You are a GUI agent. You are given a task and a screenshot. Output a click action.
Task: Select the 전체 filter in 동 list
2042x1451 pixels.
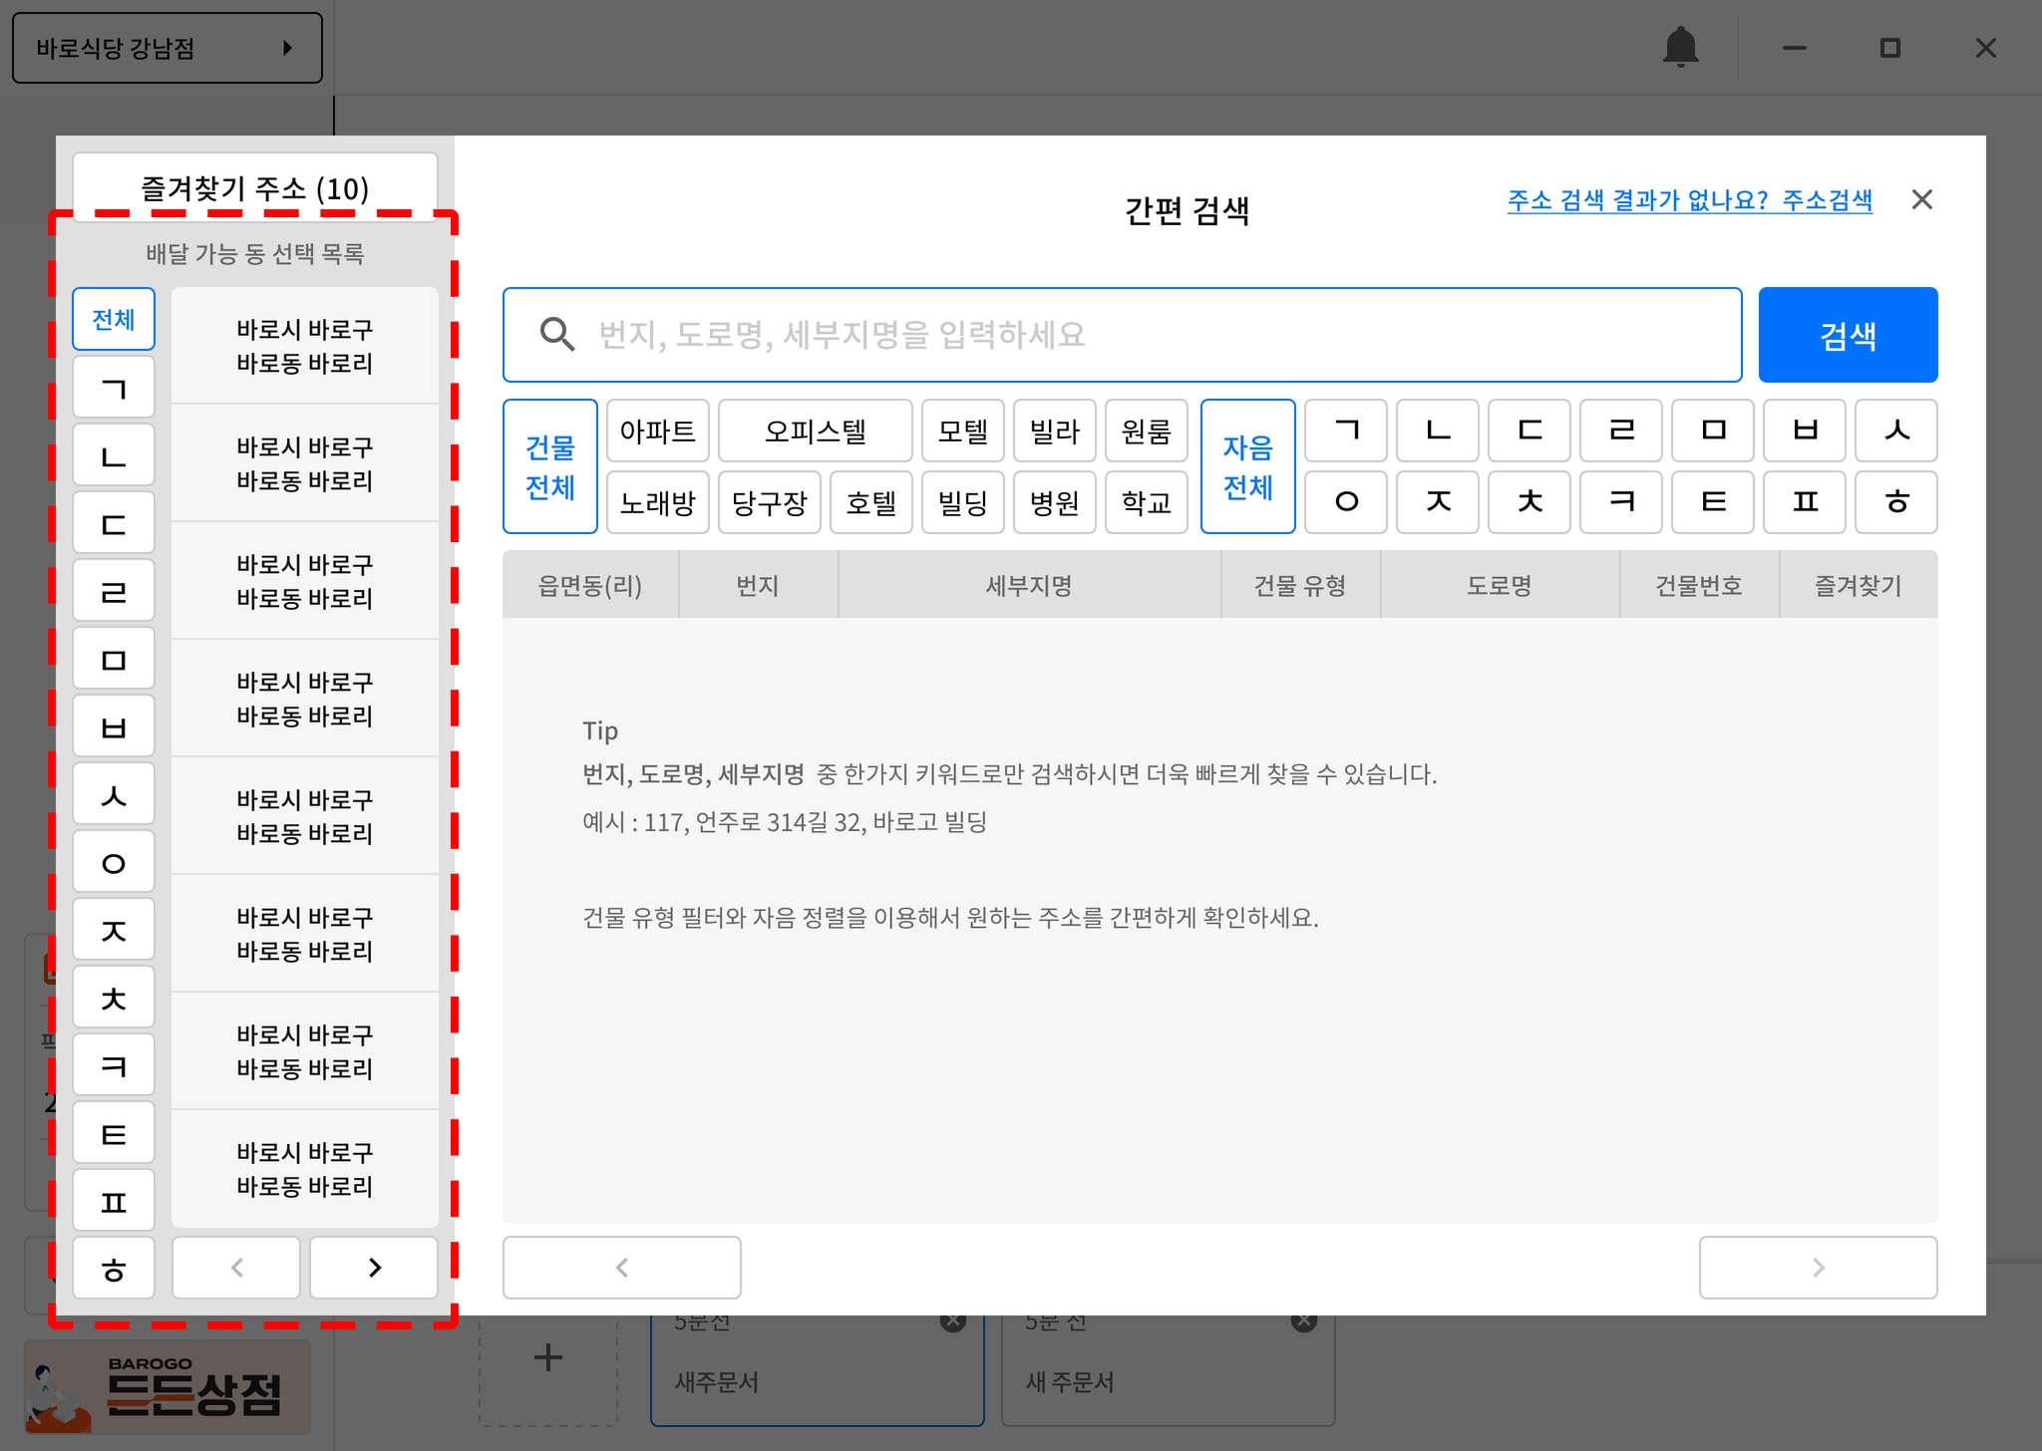(114, 320)
